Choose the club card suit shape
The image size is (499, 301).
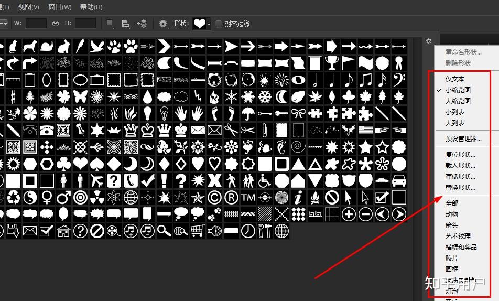pos(63,164)
